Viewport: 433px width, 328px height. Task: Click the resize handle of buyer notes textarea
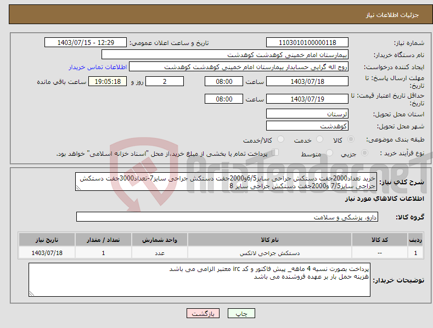click(x=32, y=293)
